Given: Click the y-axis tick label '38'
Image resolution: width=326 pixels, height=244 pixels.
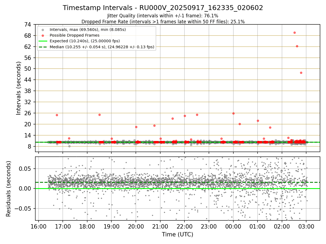Looking at the screenshot, I should tap(28, 91).
